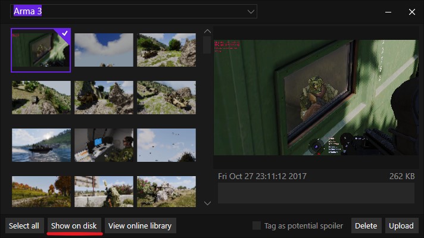
Task: Upload the selected screenshot
Action: pos(401,226)
